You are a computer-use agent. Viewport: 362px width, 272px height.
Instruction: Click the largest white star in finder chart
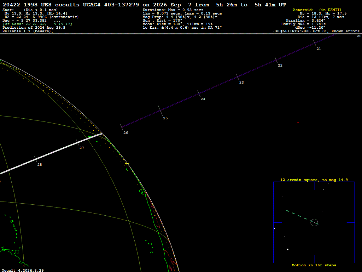(288, 249)
